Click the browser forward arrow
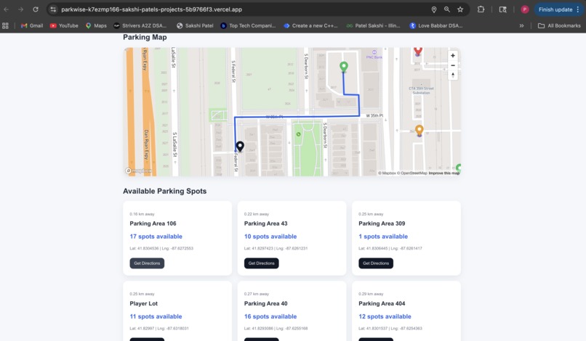586x341 pixels. 21,9
